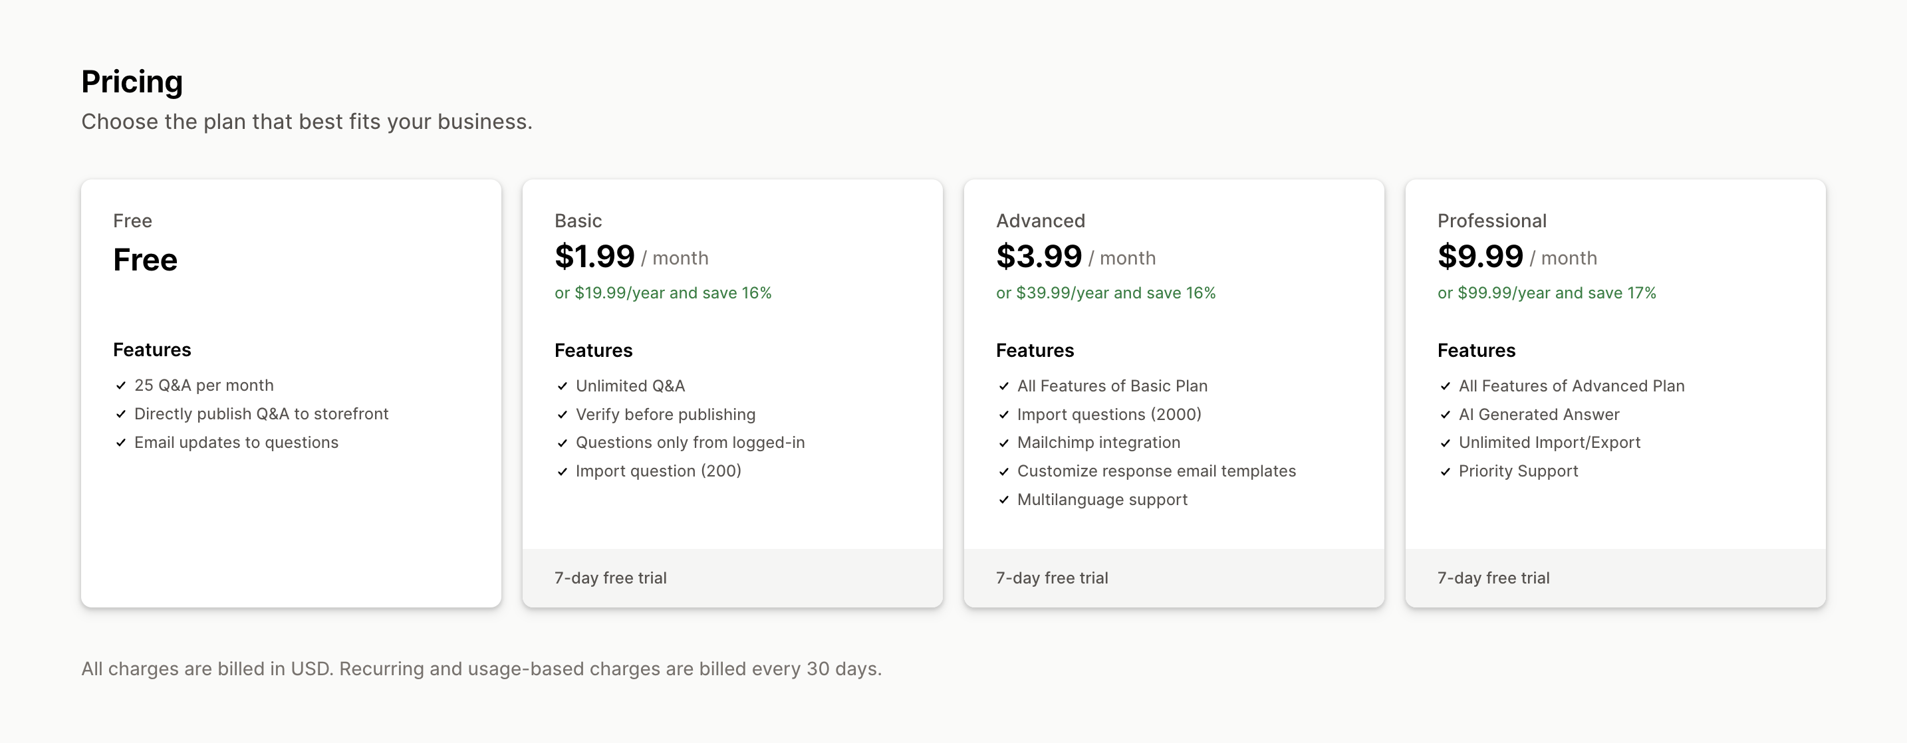The height and width of the screenshot is (743, 1907).
Task: Click checkmark icon beside 25 Q&A per month
Action: [x=120, y=385]
